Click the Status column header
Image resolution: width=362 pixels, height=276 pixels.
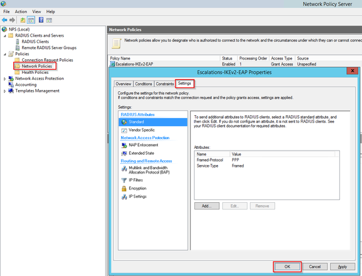(228, 58)
